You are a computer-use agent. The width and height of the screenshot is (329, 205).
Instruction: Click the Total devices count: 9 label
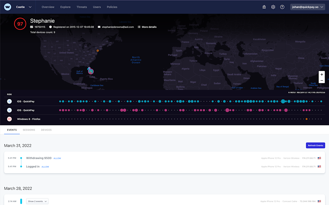tap(43, 32)
